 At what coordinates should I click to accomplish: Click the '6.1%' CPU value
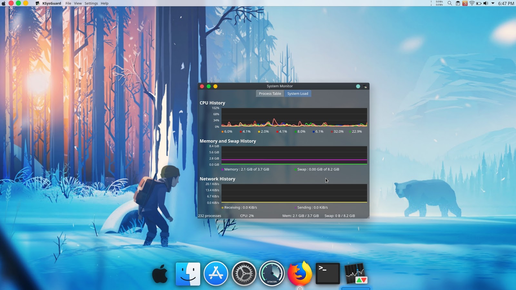[319, 131]
